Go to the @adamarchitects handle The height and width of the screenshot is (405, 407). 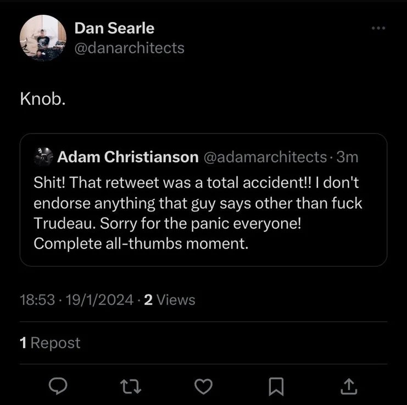pyautogui.click(x=265, y=157)
